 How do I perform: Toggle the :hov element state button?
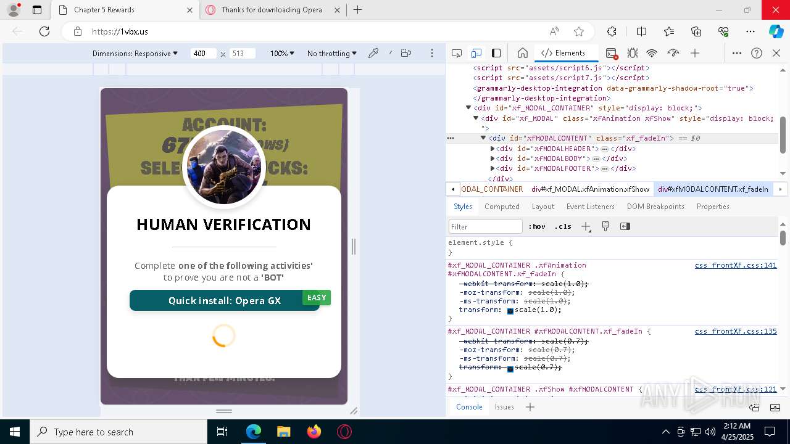pyautogui.click(x=537, y=226)
